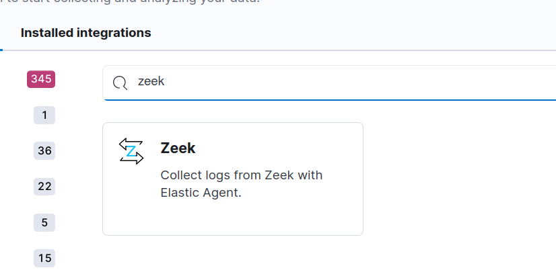Click empty right side of search bar

[390, 83]
